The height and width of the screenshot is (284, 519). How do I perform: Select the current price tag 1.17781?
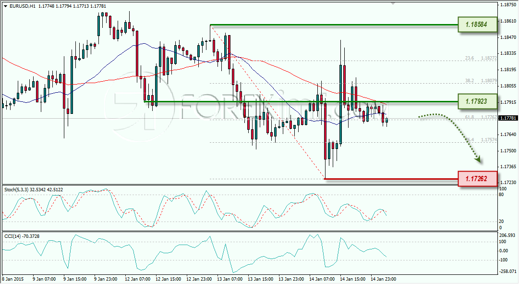(x=508, y=117)
